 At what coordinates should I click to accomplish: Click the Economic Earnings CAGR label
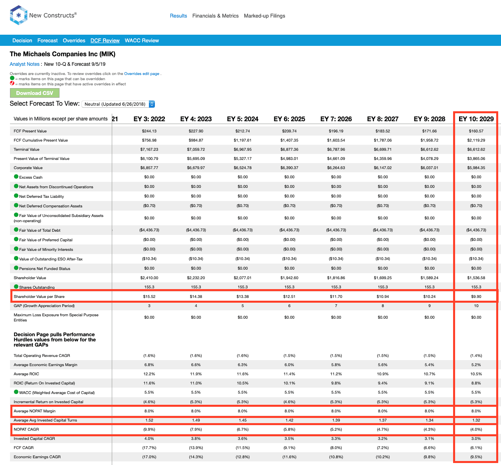point(37,457)
